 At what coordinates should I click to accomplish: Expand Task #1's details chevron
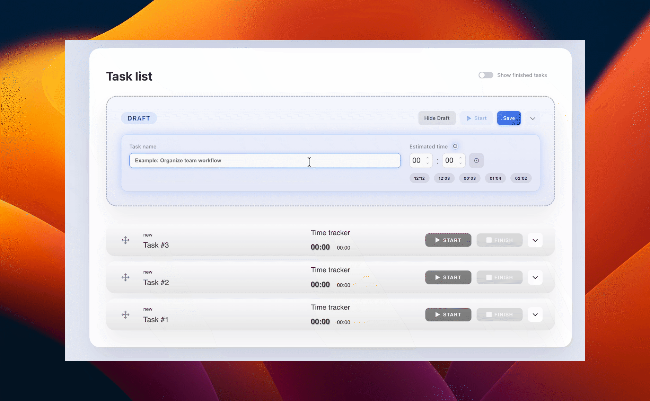pos(535,314)
